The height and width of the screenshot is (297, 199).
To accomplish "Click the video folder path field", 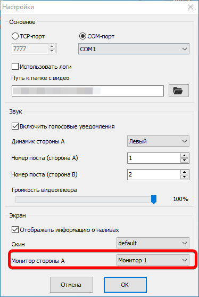I will pos(88,91).
